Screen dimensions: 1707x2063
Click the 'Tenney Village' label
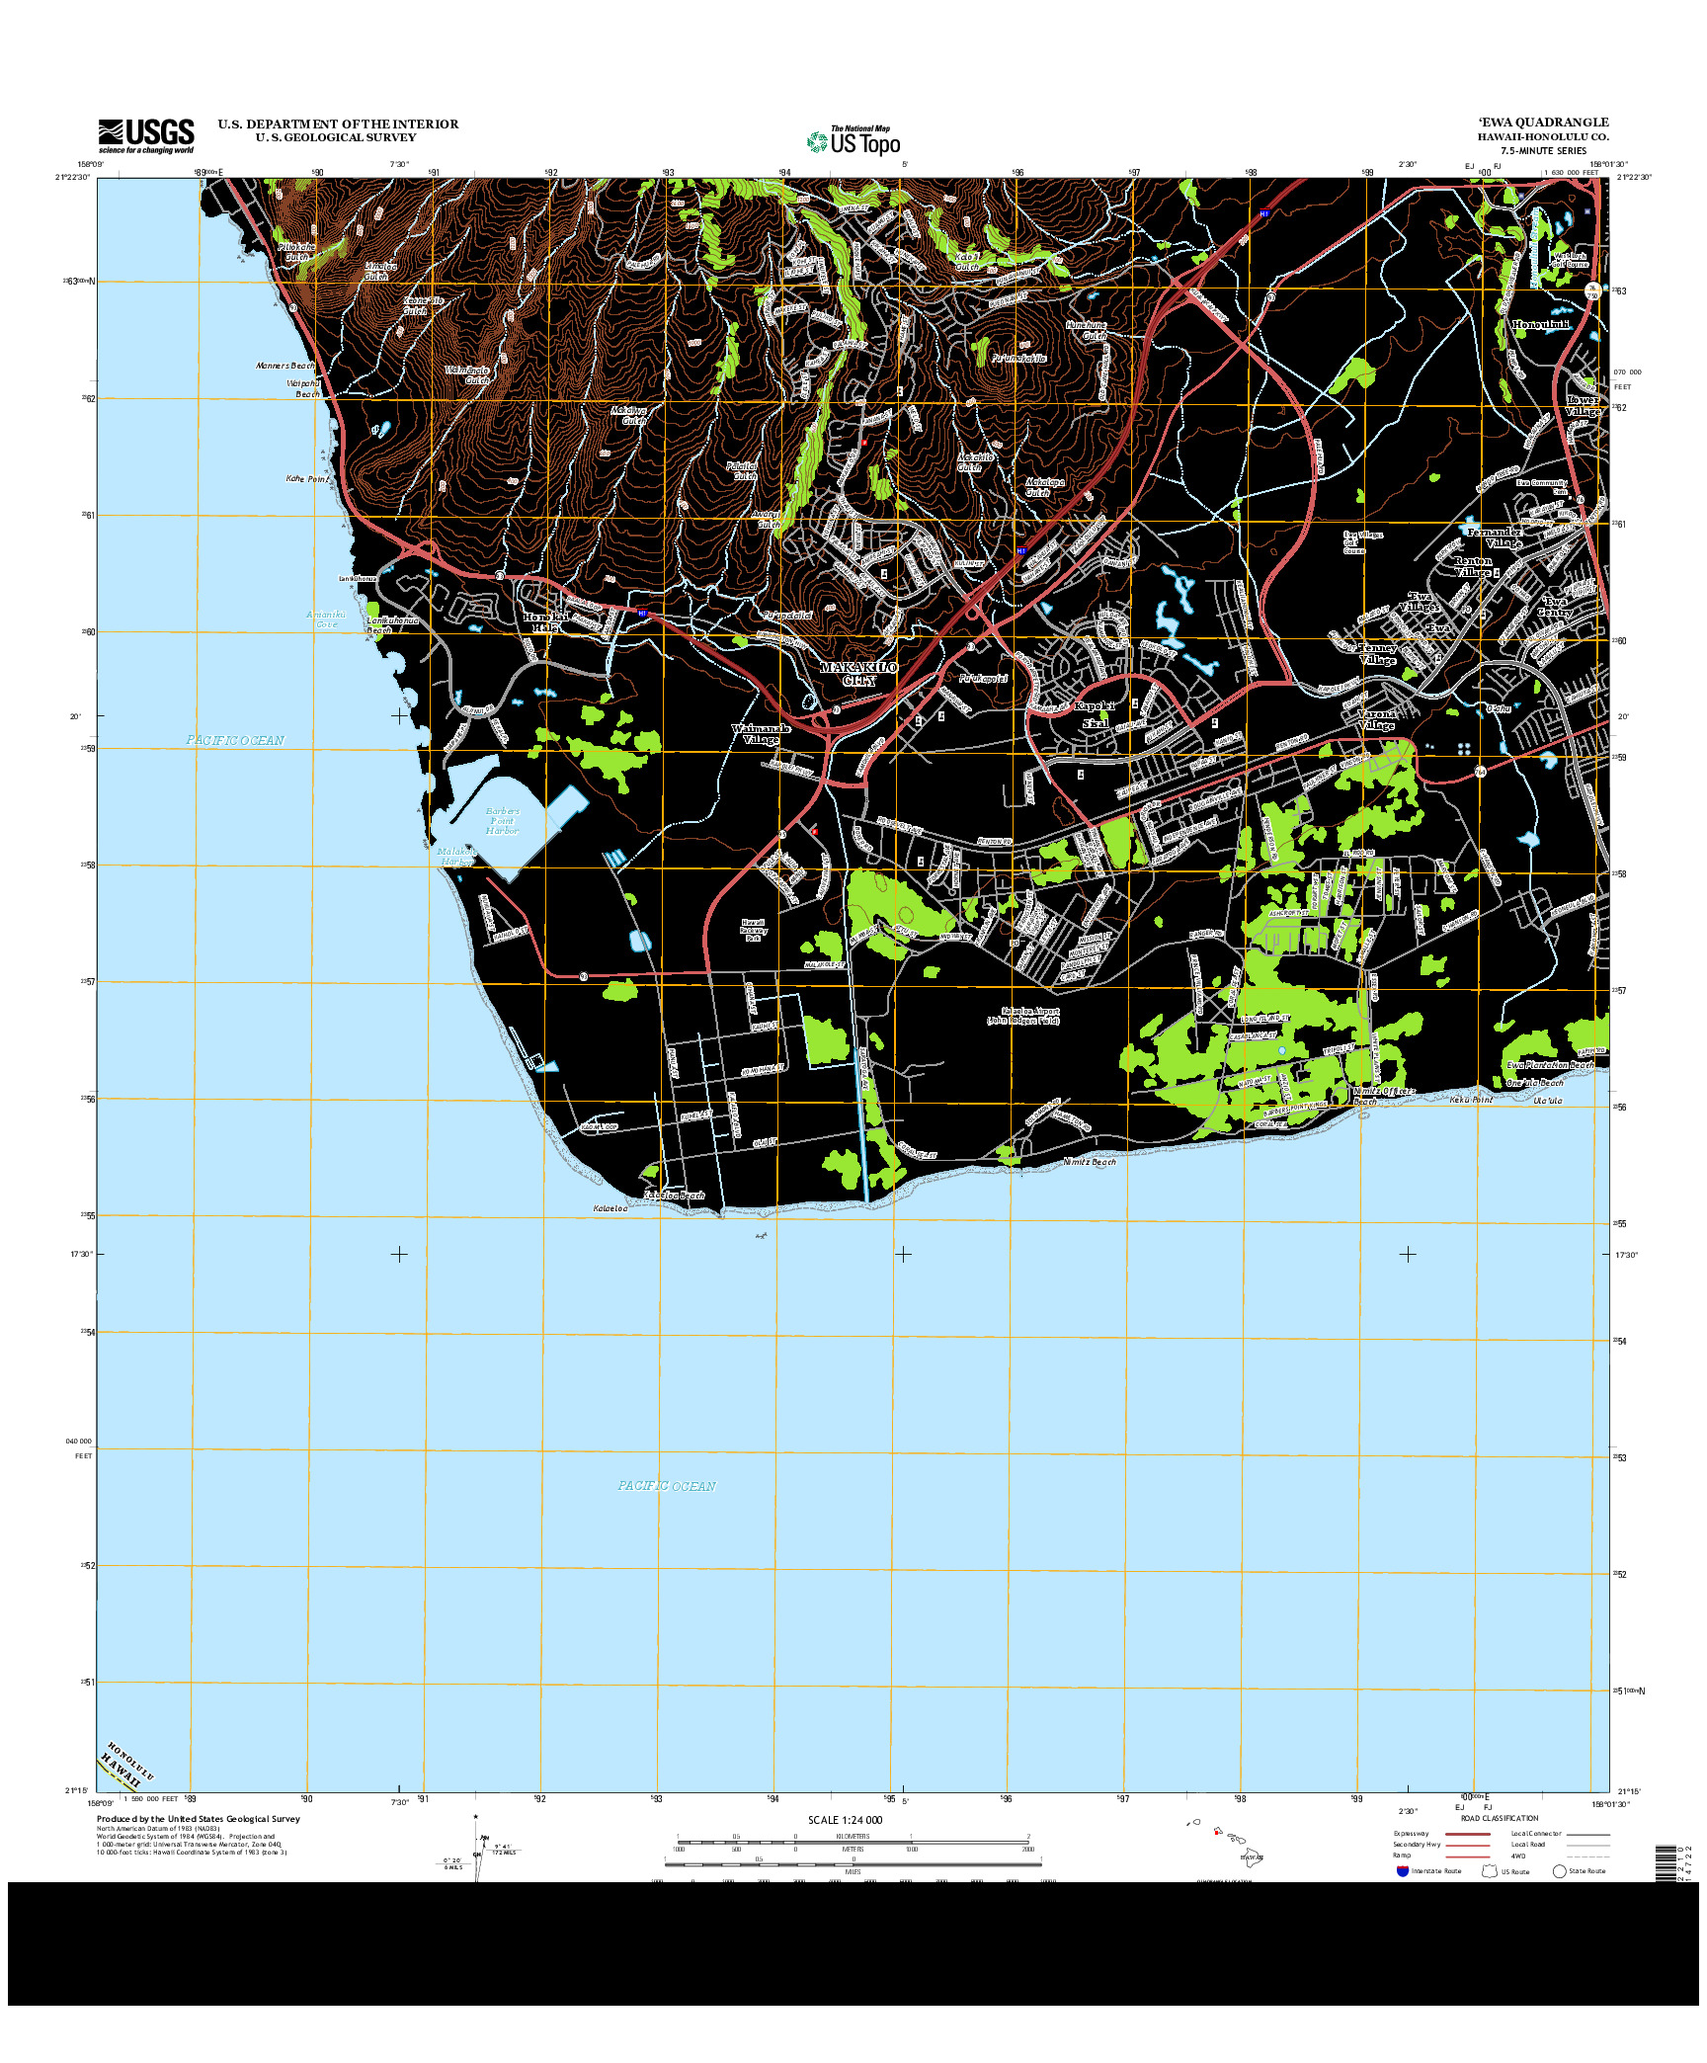(1378, 654)
